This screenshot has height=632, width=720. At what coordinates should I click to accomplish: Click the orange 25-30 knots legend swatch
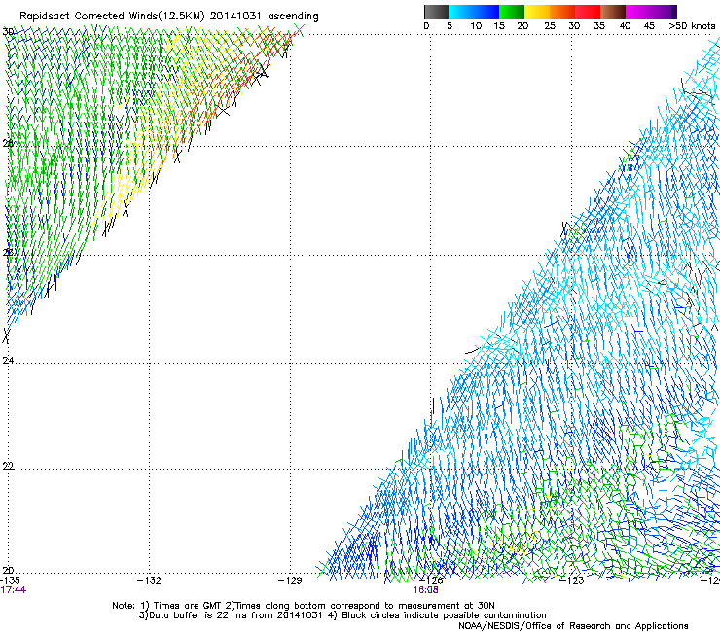tap(562, 12)
